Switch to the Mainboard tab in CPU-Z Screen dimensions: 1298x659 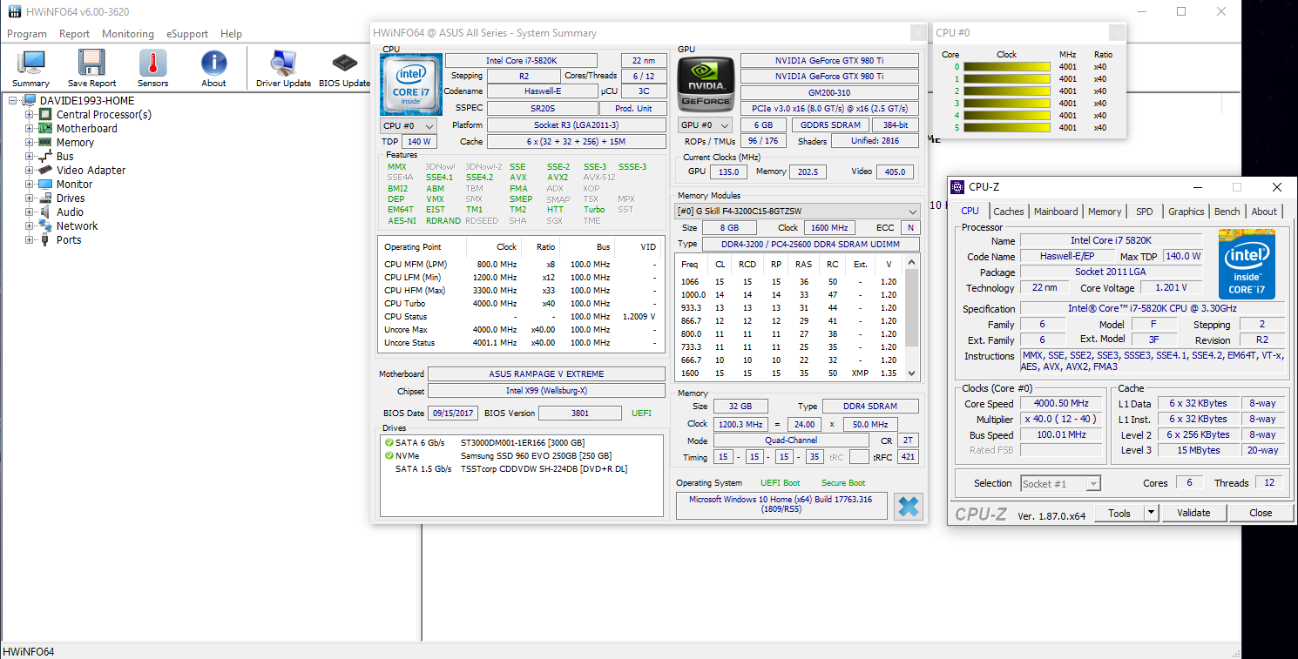(x=1056, y=212)
